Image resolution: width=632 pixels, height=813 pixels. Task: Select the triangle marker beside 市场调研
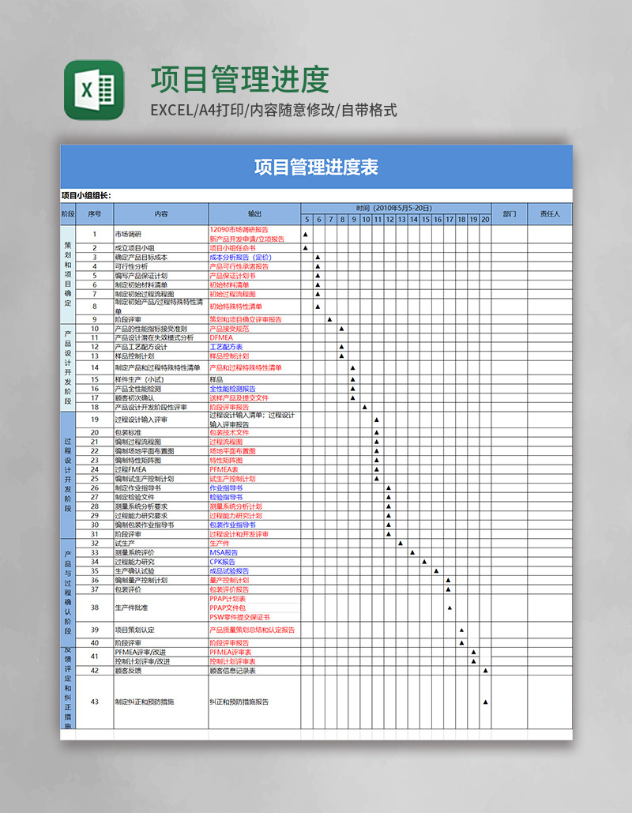pos(305,234)
